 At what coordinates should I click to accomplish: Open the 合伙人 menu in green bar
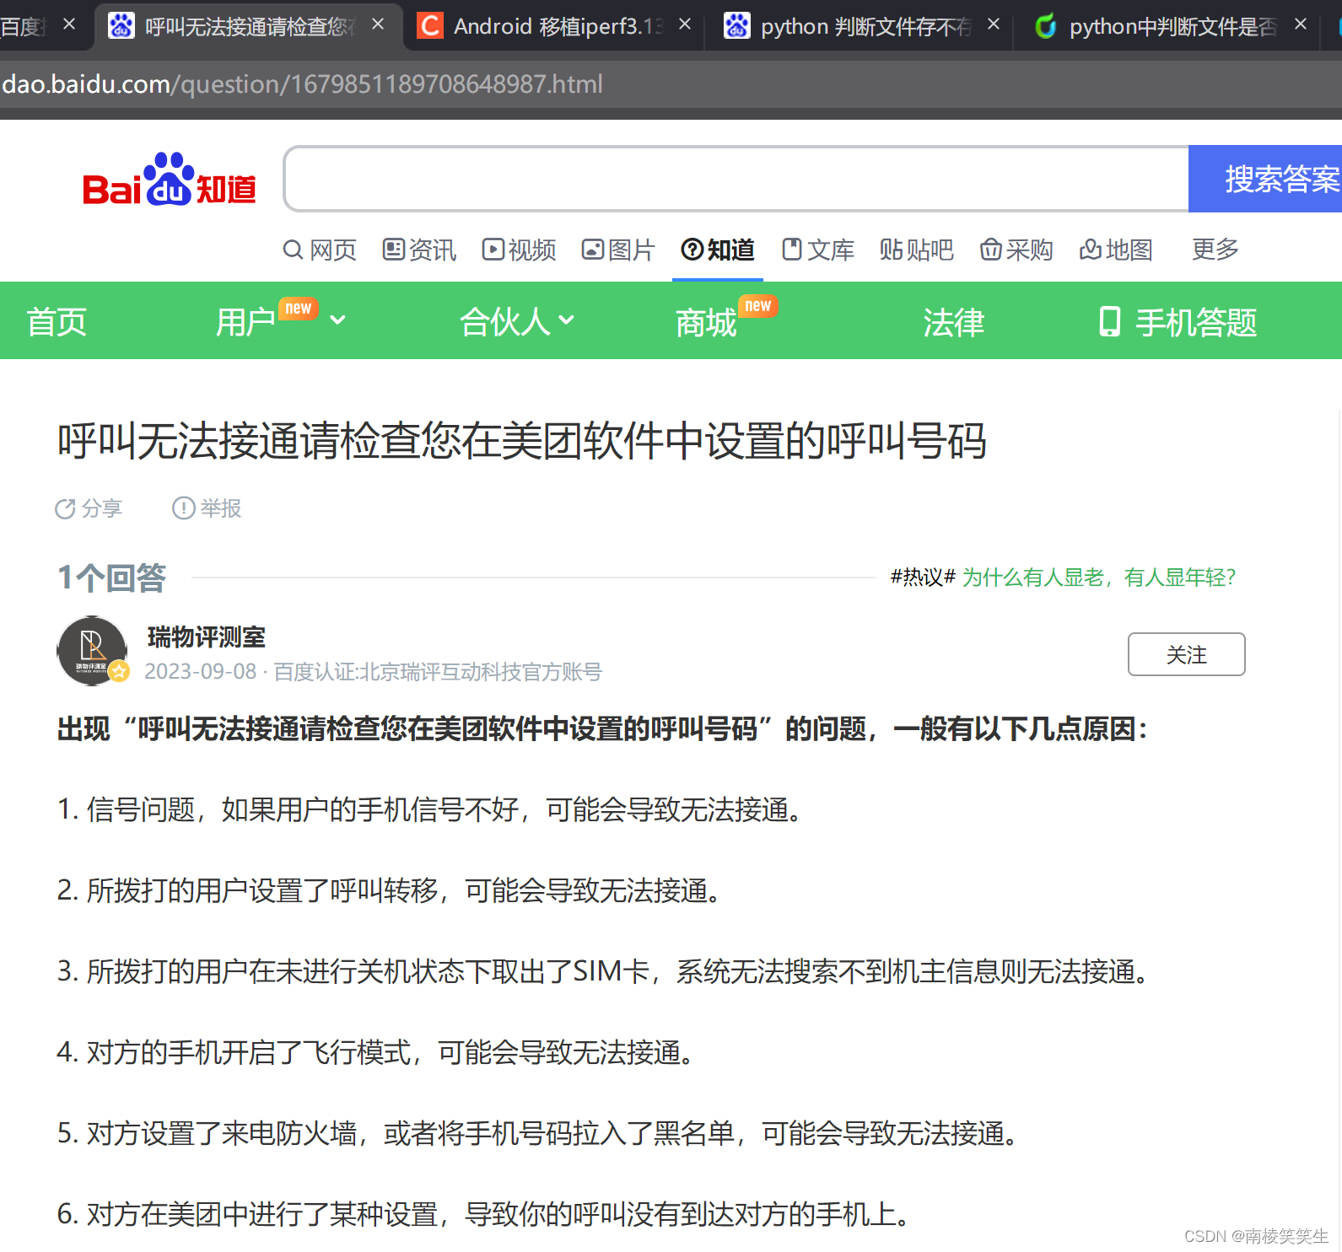[504, 322]
